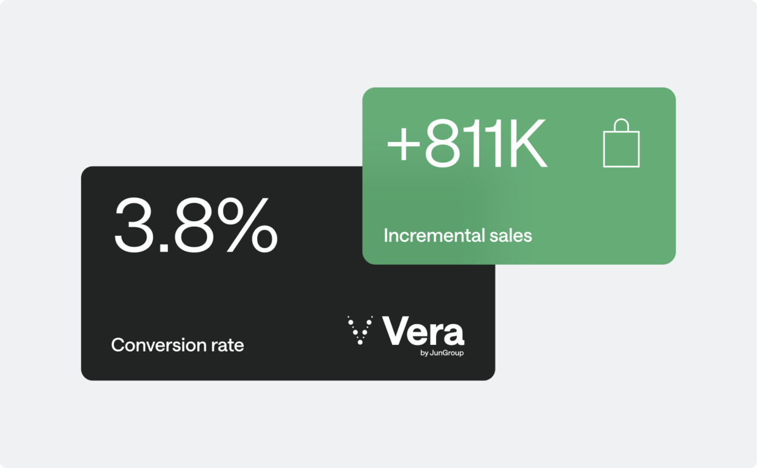Click the Vera wordmark text
Image resolution: width=757 pixels, height=468 pixels.
click(x=423, y=332)
